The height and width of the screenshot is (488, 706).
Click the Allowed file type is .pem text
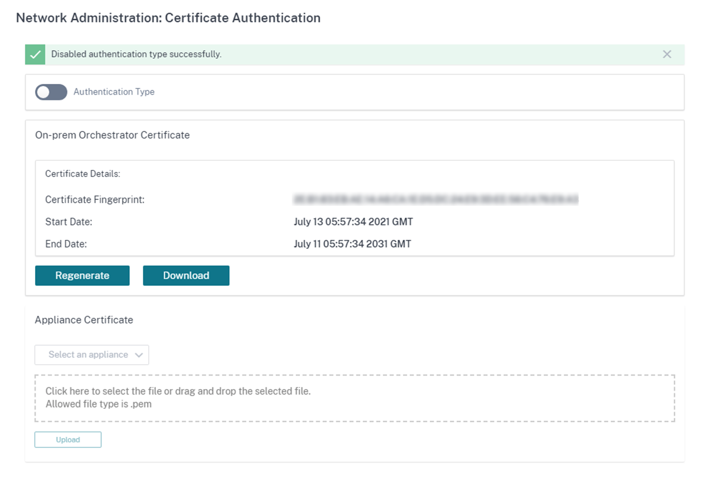click(x=99, y=404)
